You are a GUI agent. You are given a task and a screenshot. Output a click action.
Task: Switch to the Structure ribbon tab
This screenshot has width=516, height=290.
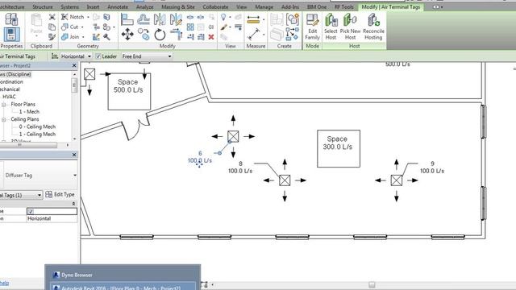[43, 7]
